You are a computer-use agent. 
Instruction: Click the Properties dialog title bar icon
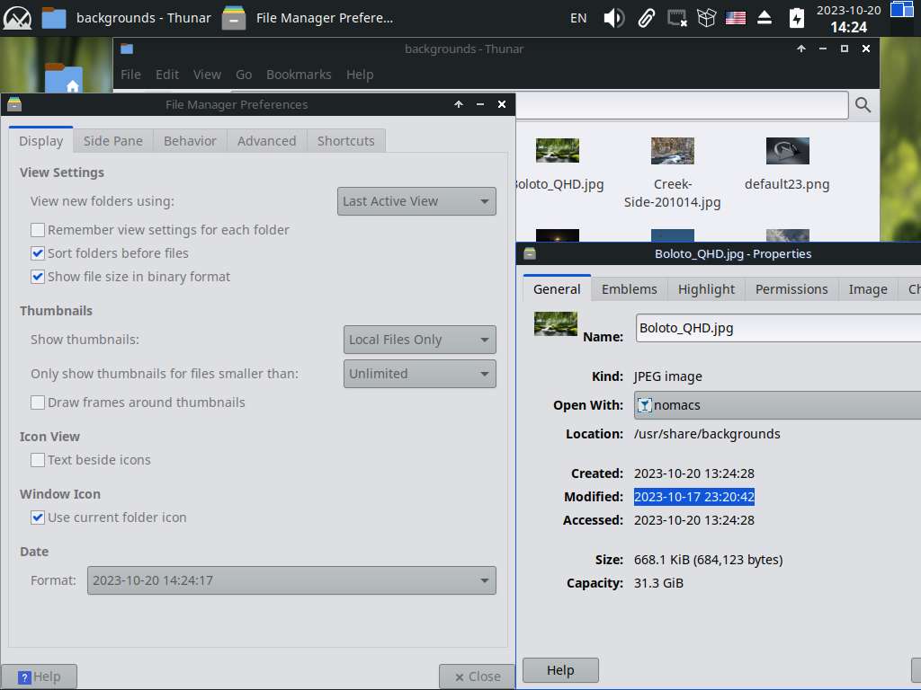(530, 253)
